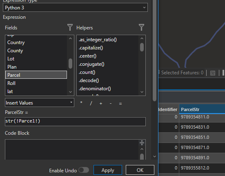Open the Insert Values dropdown
Image resolution: width=225 pixels, height=176 pixels.
[40, 102]
